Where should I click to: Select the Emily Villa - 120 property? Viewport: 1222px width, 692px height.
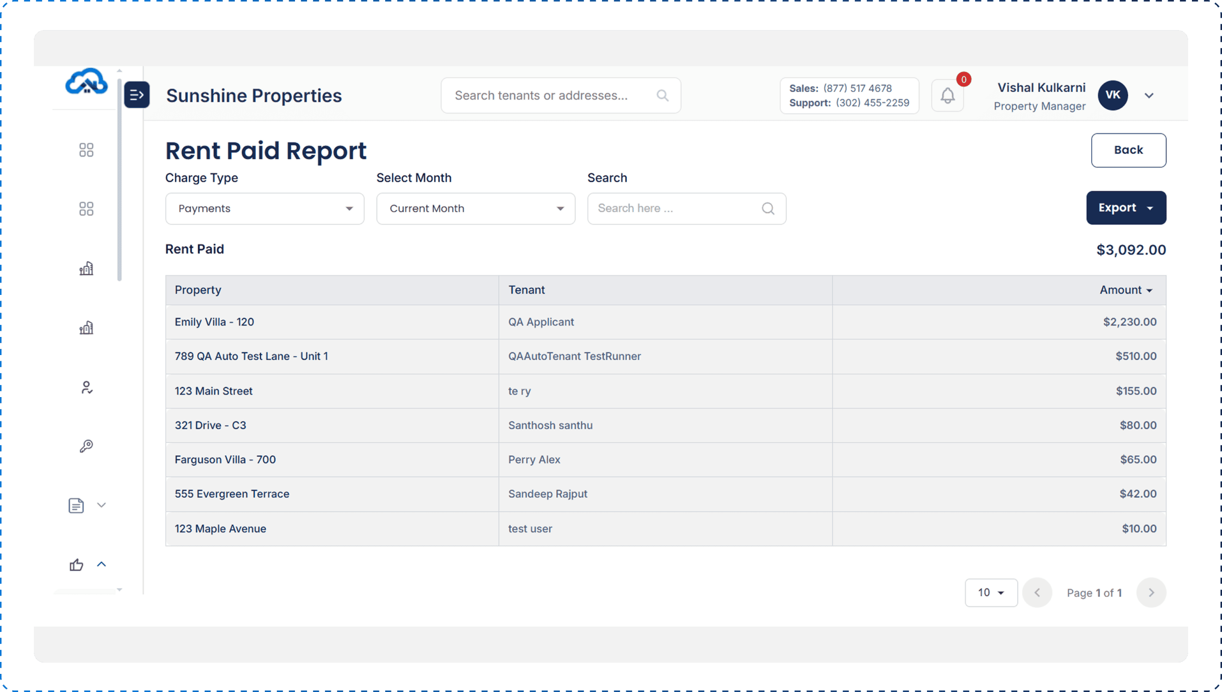[214, 322]
